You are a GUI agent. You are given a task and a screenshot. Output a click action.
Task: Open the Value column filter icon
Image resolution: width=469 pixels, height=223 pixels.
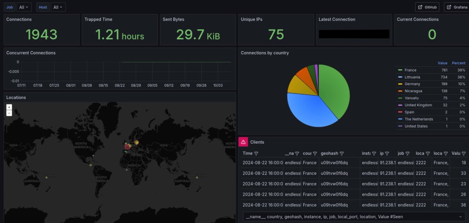(x=464, y=154)
